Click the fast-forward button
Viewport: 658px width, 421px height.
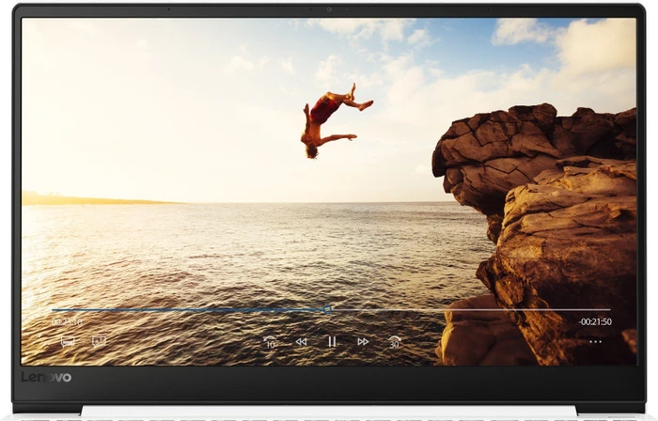pos(363,342)
